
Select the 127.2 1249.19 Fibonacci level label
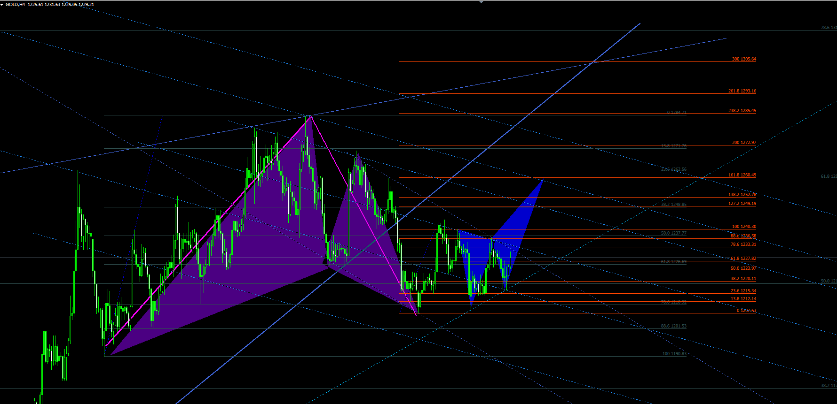742,204
